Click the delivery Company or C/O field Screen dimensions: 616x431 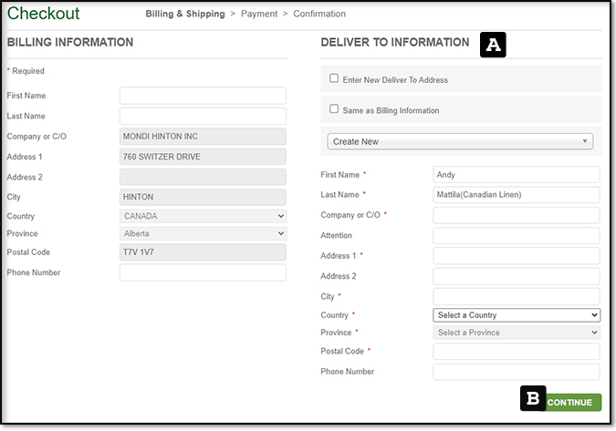click(516, 215)
